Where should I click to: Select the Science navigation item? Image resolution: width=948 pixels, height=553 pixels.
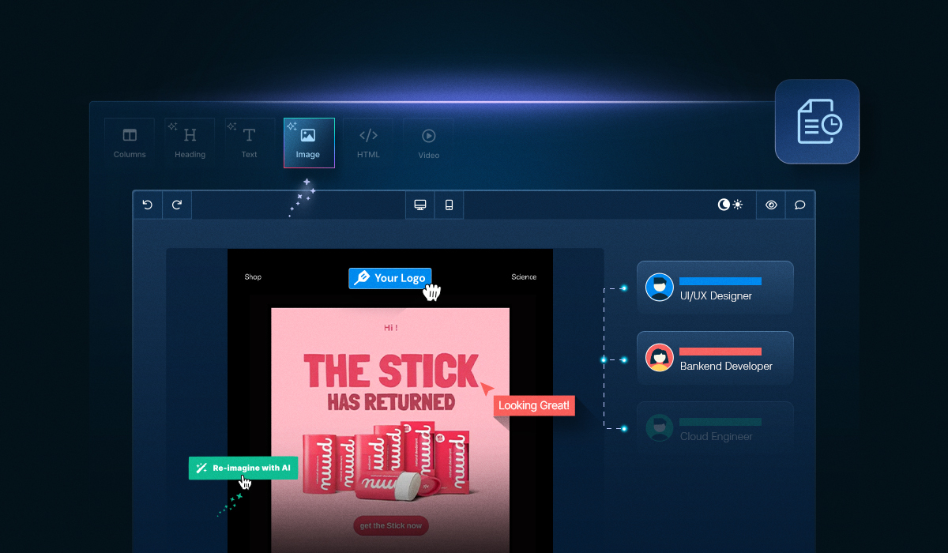pyautogui.click(x=524, y=277)
